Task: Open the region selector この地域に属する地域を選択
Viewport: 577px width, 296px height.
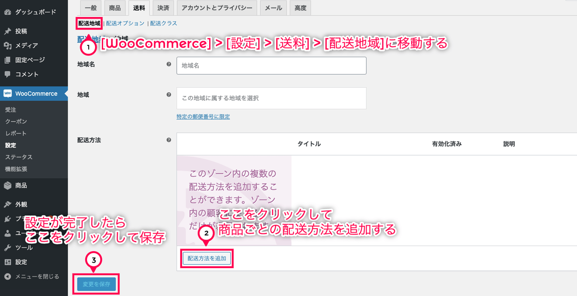Action: pos(271,98)
